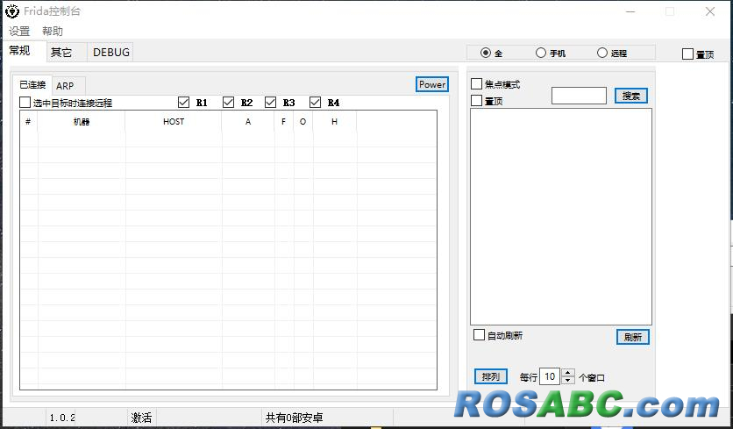Click the 排列 button
Image resolution: width=733 pixels, height=429 pixels.
491,376
